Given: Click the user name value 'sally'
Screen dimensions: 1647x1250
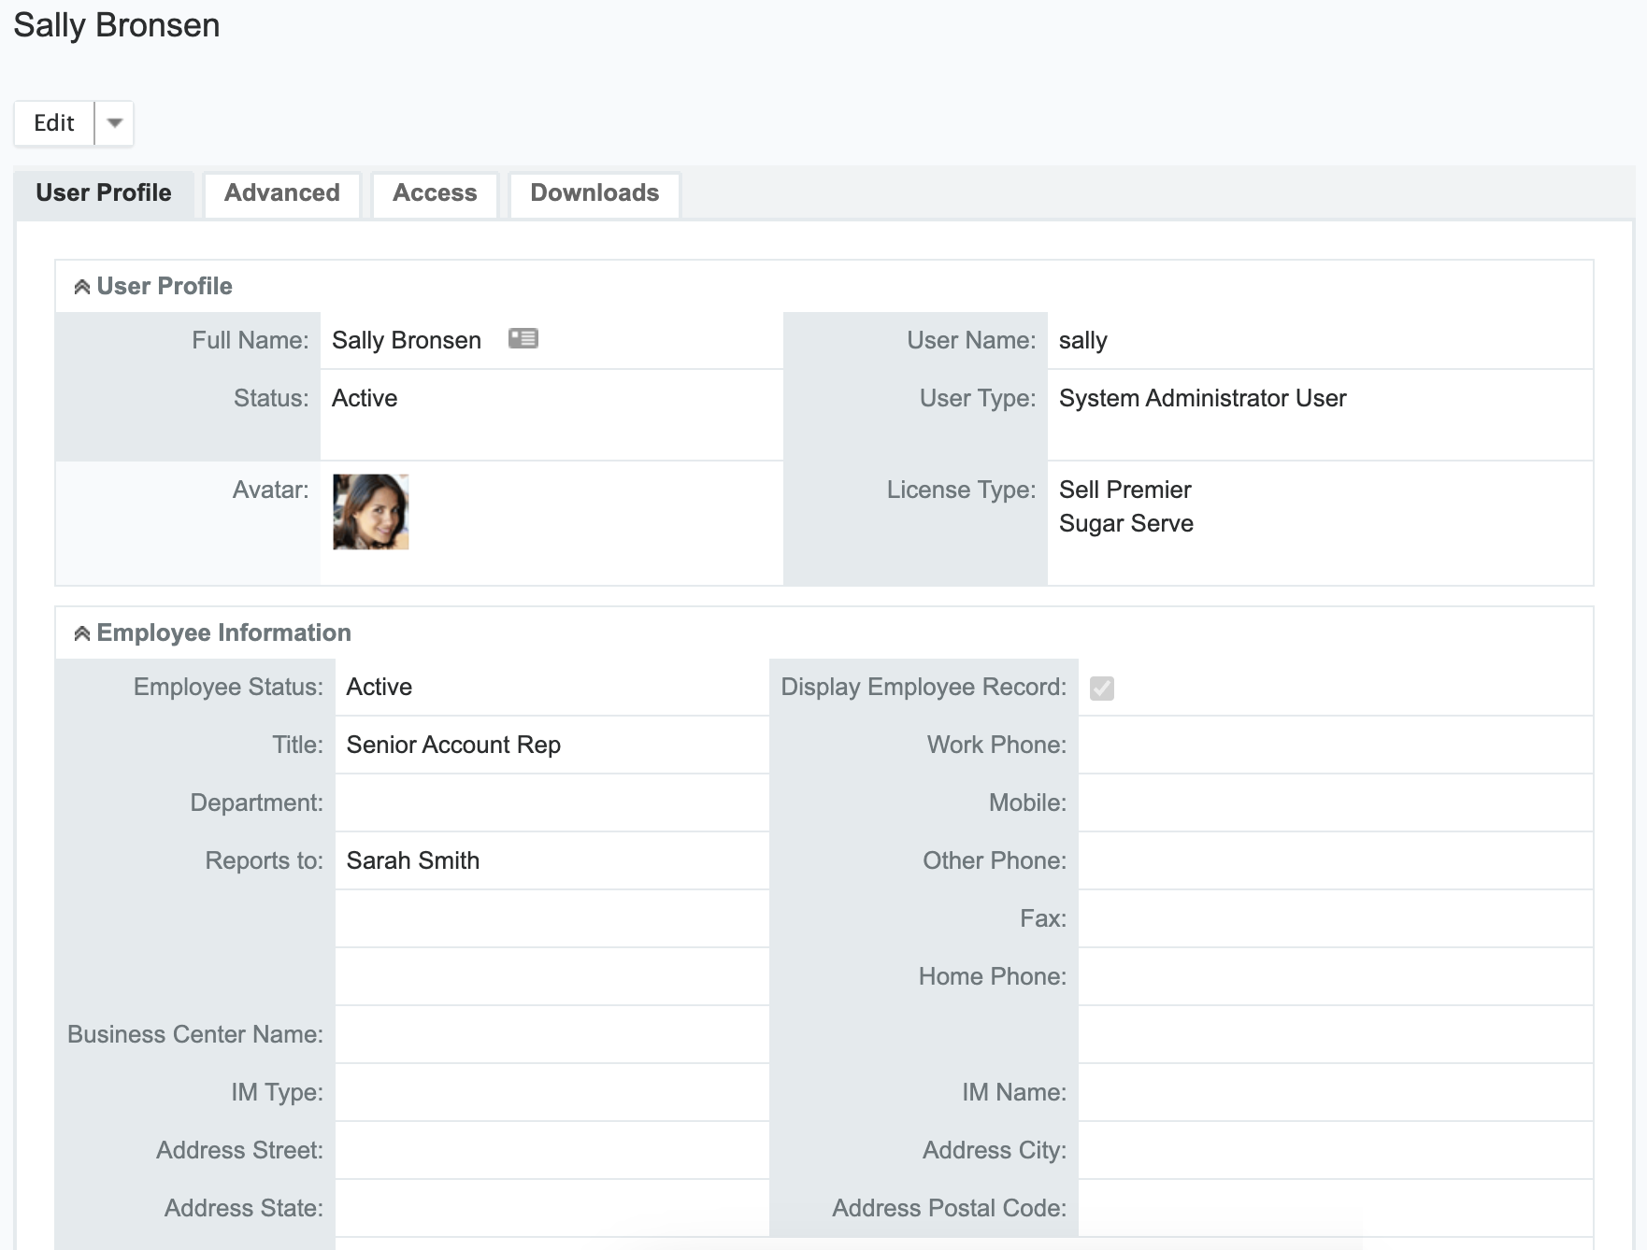Looking at the screenshot, I should pos(1082,341).
